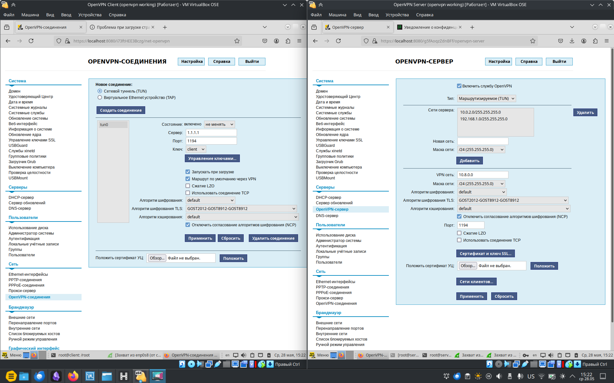
Task: Click the Новая сеть input field
Action: 483,141
